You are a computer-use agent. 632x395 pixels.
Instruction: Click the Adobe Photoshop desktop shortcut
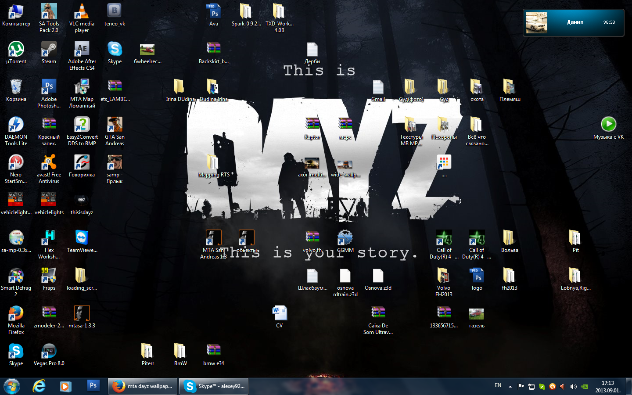(49, 94)
